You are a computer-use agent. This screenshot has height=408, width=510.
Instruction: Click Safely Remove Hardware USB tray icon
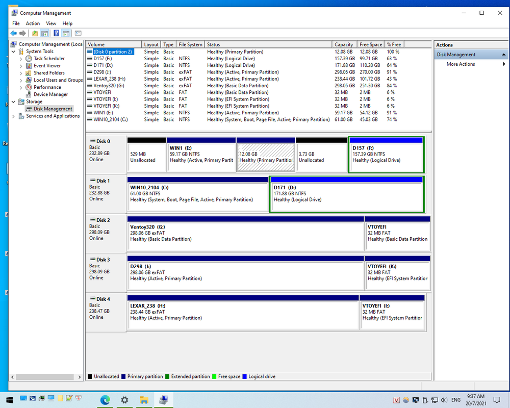click(425, 400)
